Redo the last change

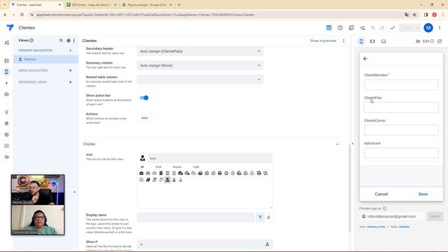click(382, 28)
